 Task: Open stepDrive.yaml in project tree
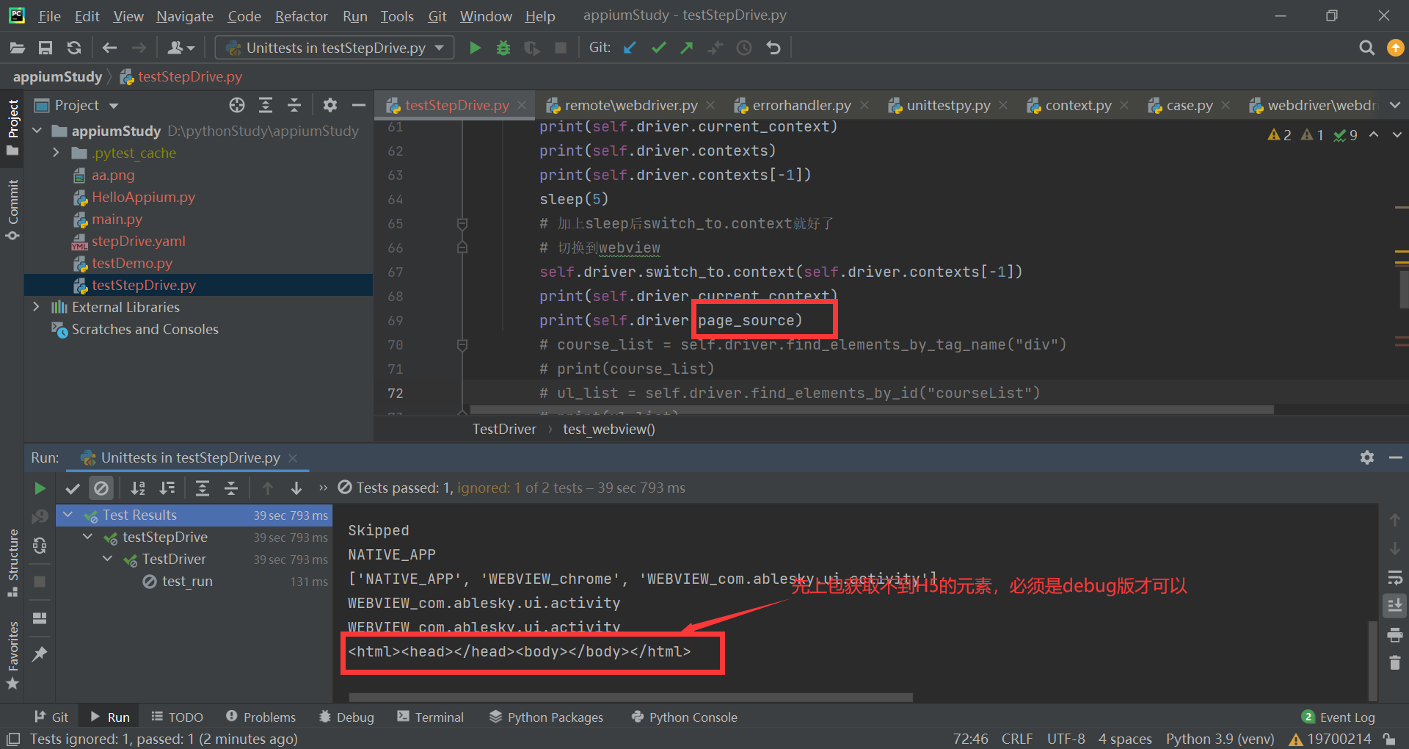coord(138,241)
